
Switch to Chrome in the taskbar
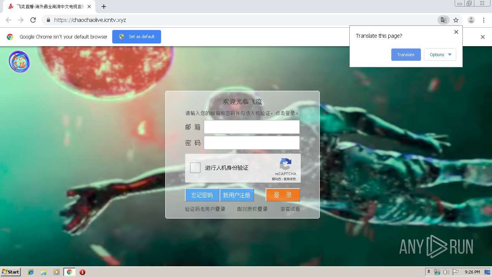(x=70, y=272)
